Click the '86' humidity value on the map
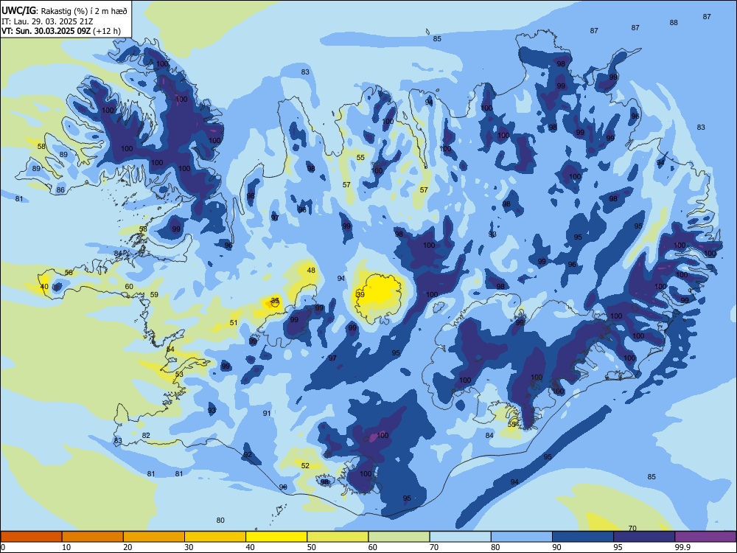The image size is (737, 553). [60, 190]
